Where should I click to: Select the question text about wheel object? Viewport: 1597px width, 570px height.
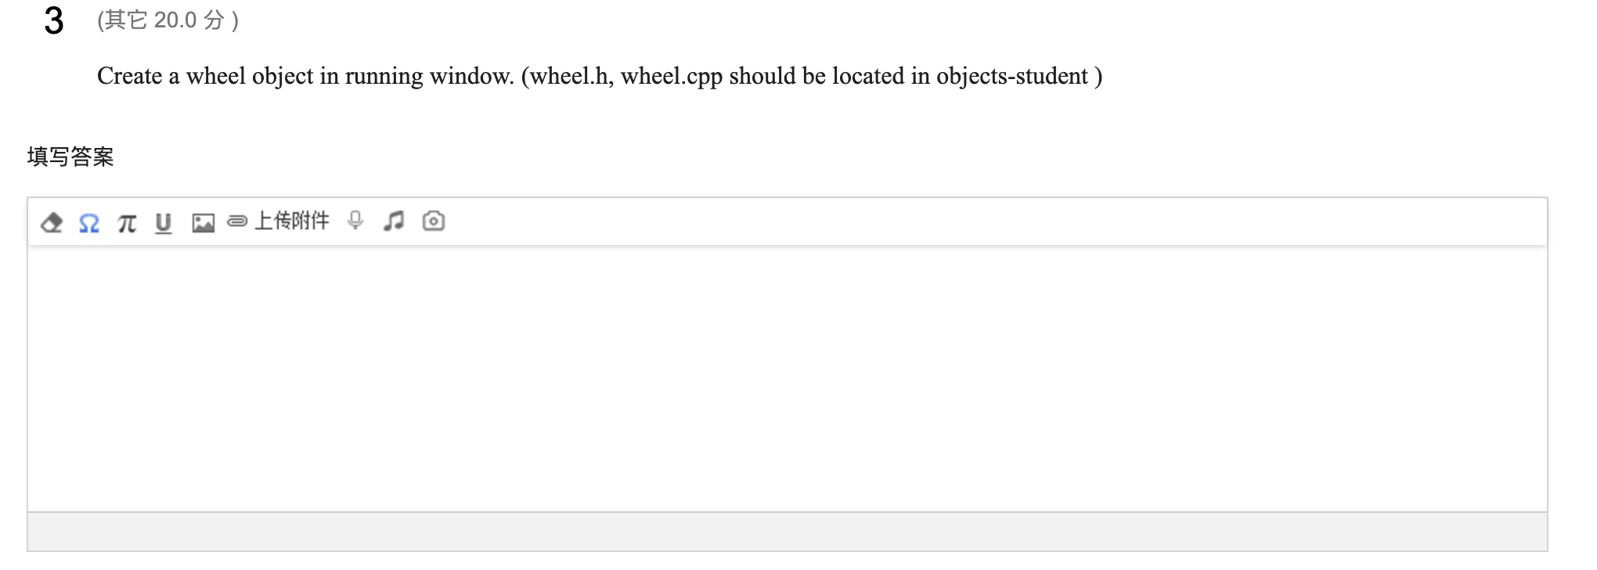point(599,76)
